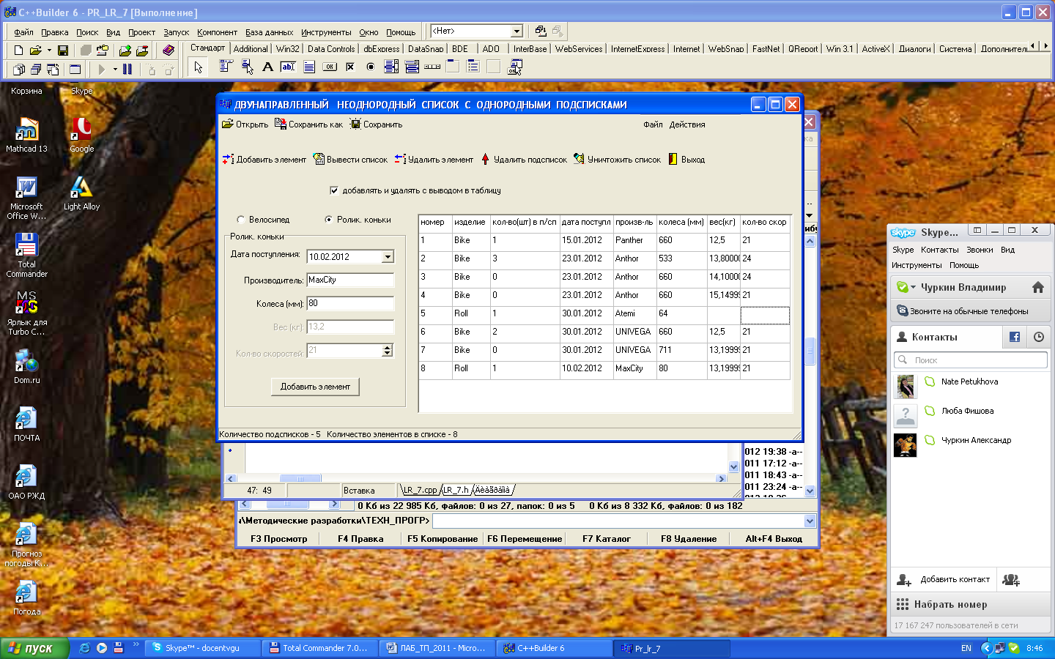Select the RadioButton component icon
Image resolution: width=1055 pixels, height=659 pixels.
click(x=371, y=67)
